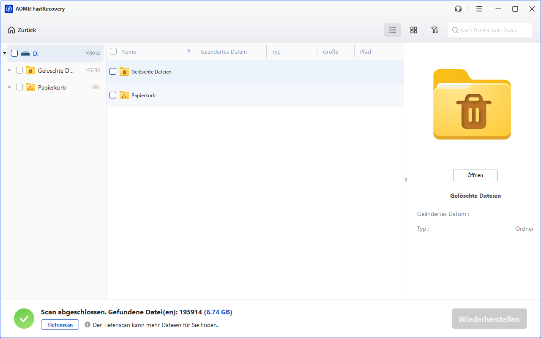This screenshot has height=338, width=541.
Task: Click the search magnifier icon
Action: click(455, 30)
